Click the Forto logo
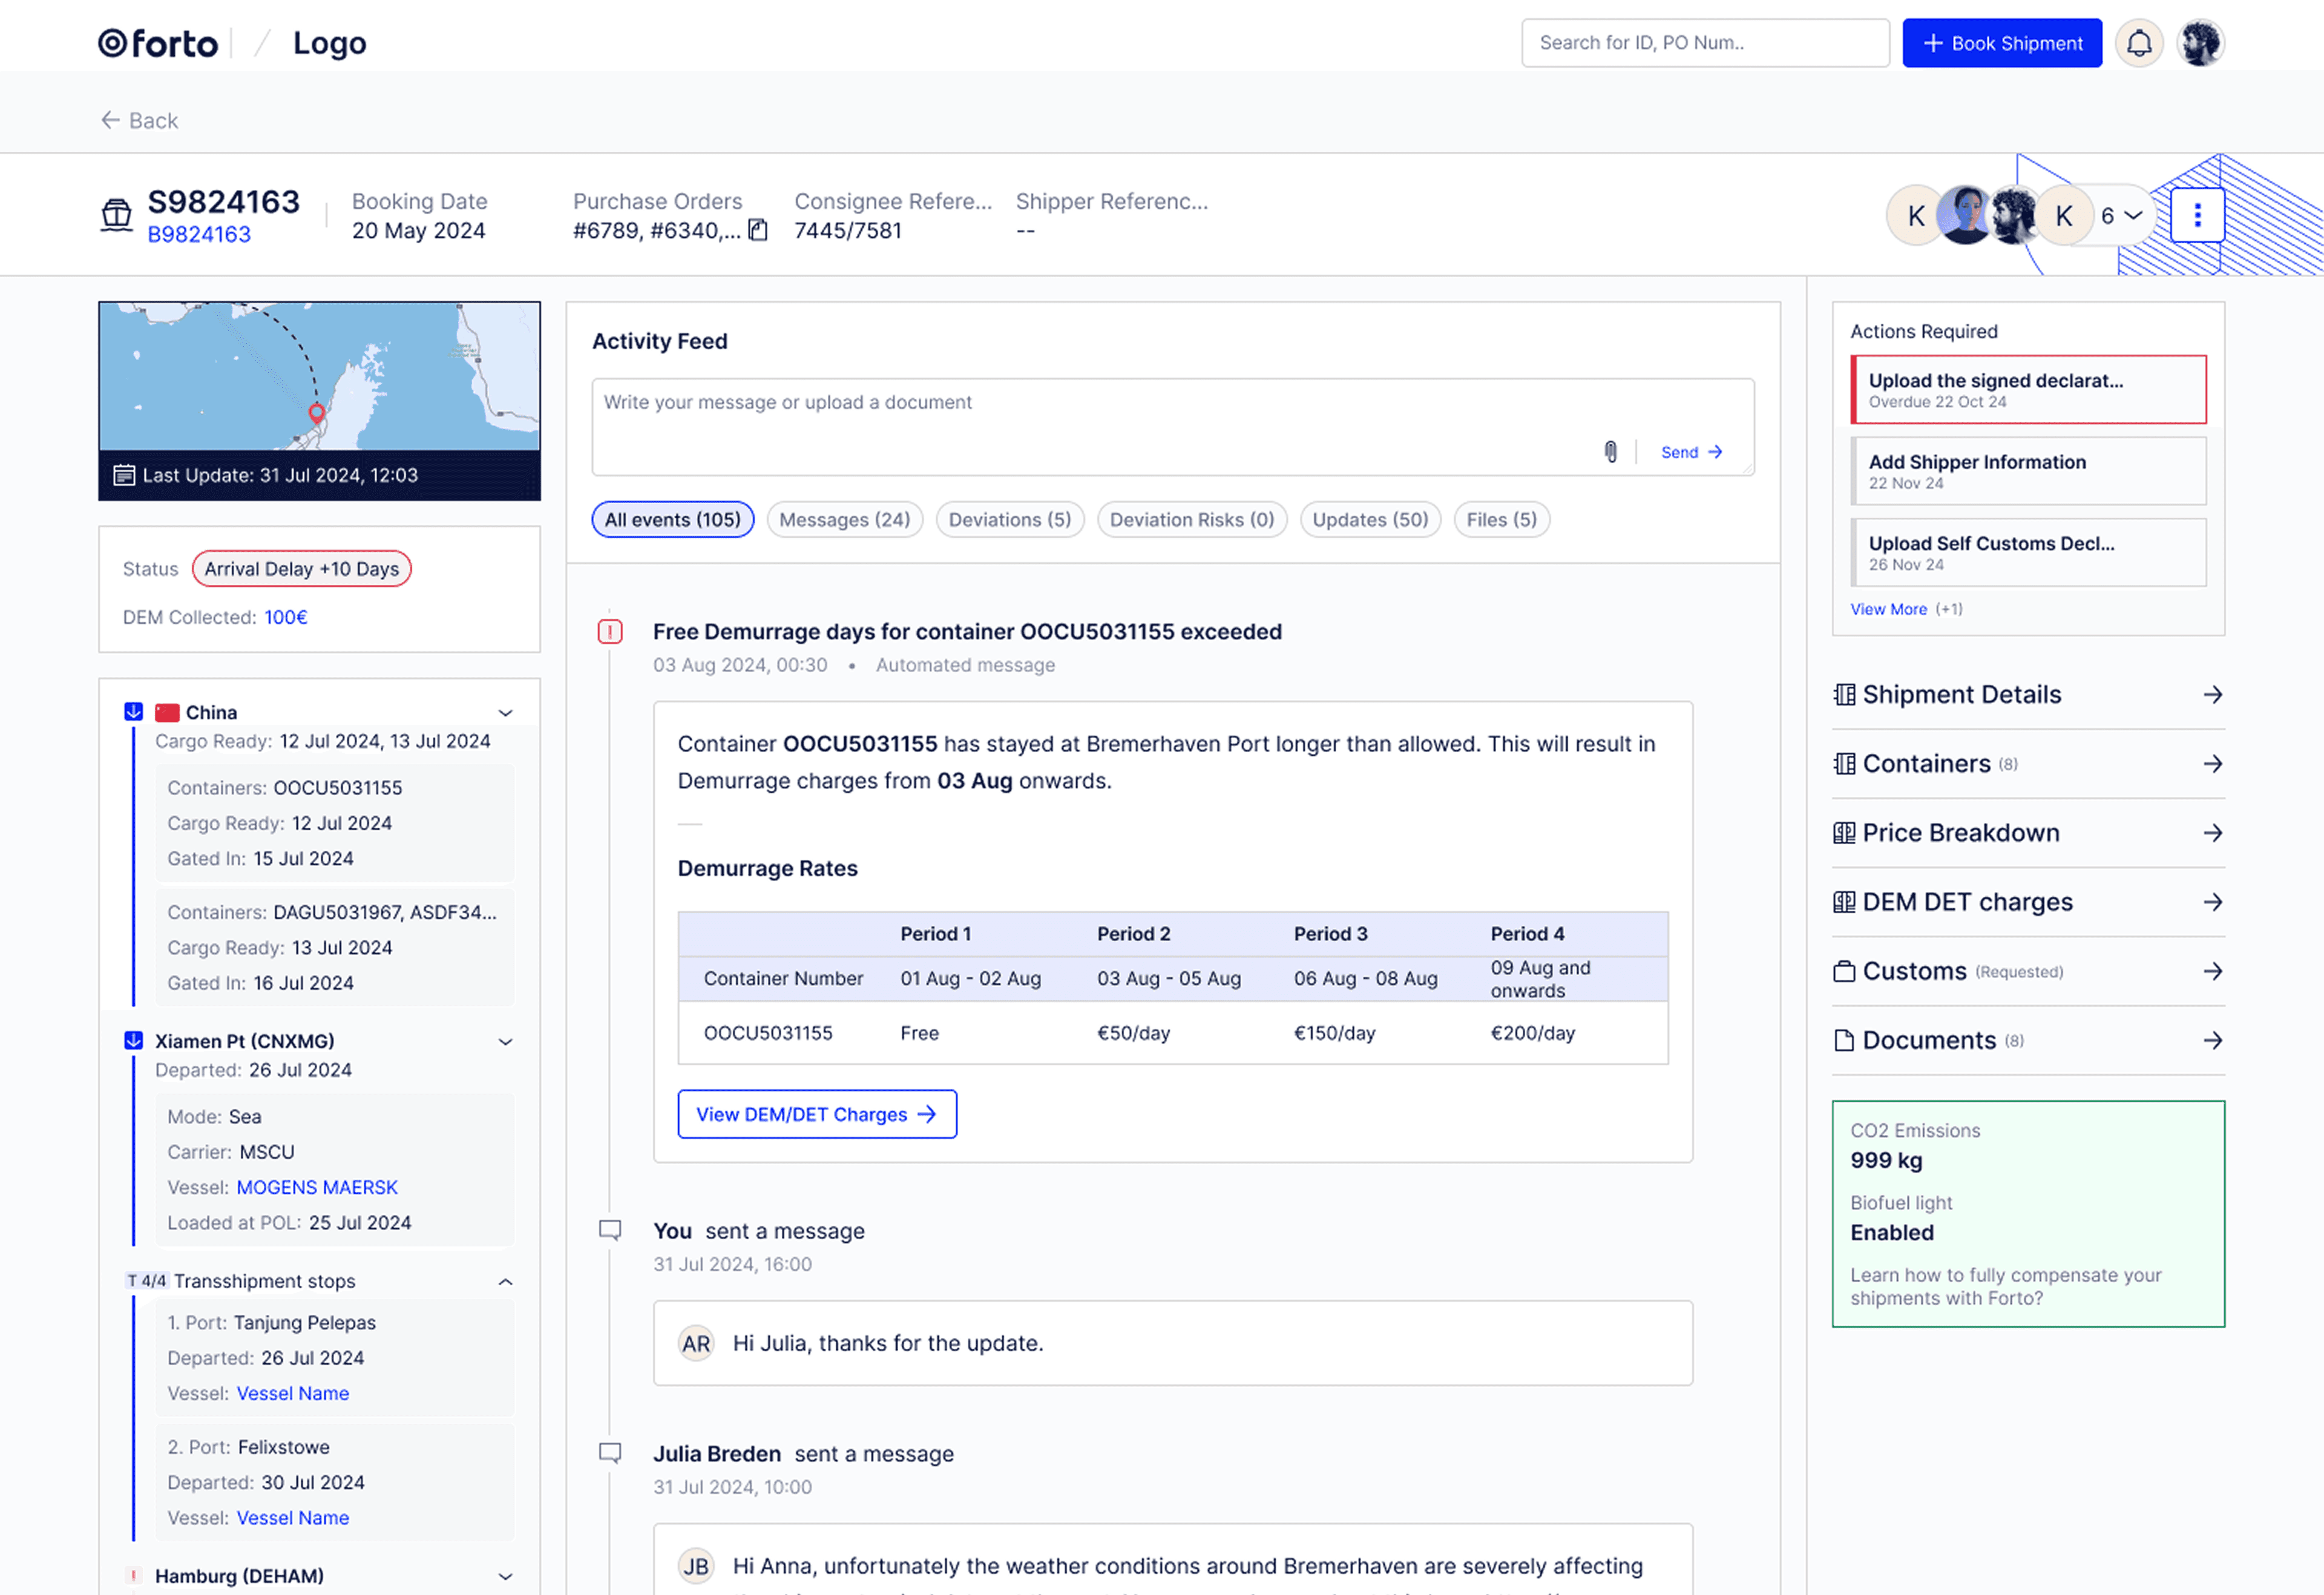 tap(158, 43)
